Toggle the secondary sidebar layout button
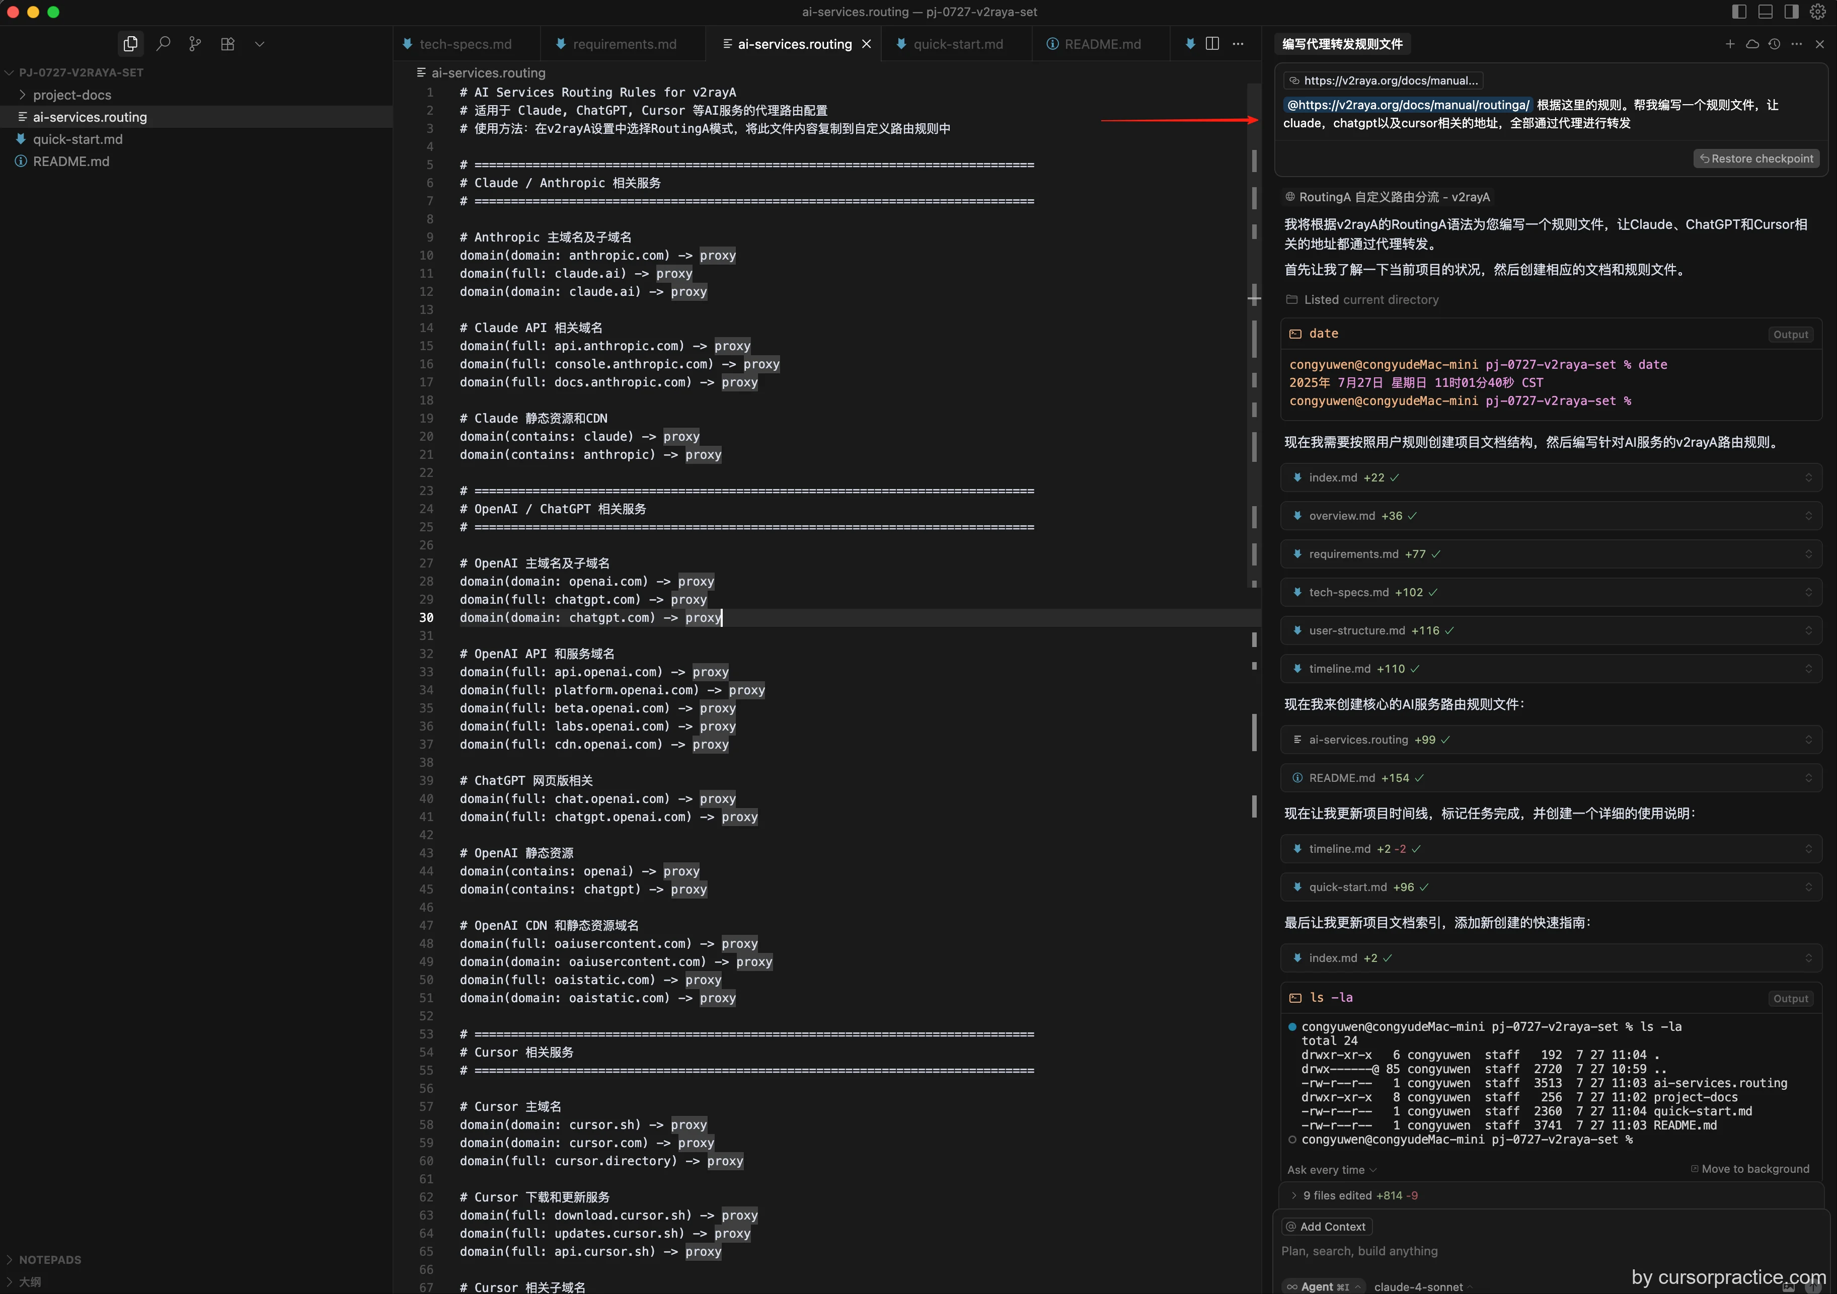1837x1294 pixels. (x=1791, y=11)
